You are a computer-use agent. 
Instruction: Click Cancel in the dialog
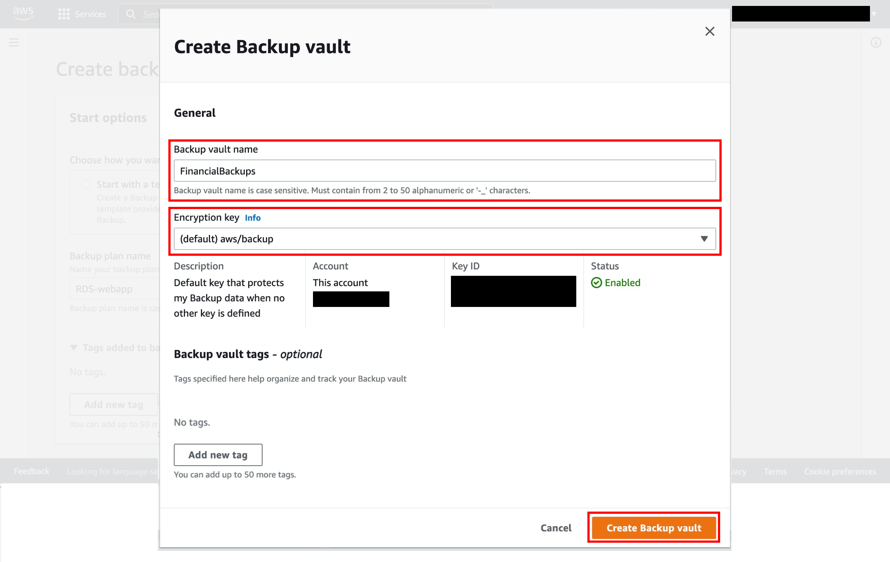(556, 528)
